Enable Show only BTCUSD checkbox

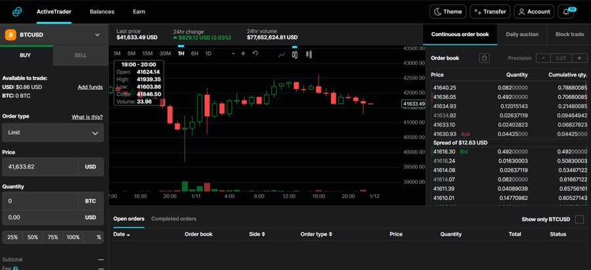(579, 220)
